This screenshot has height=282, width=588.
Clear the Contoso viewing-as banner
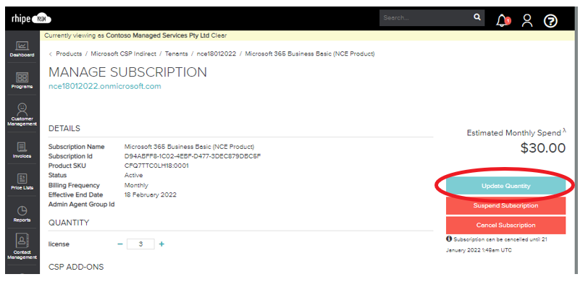coord(219,35)
